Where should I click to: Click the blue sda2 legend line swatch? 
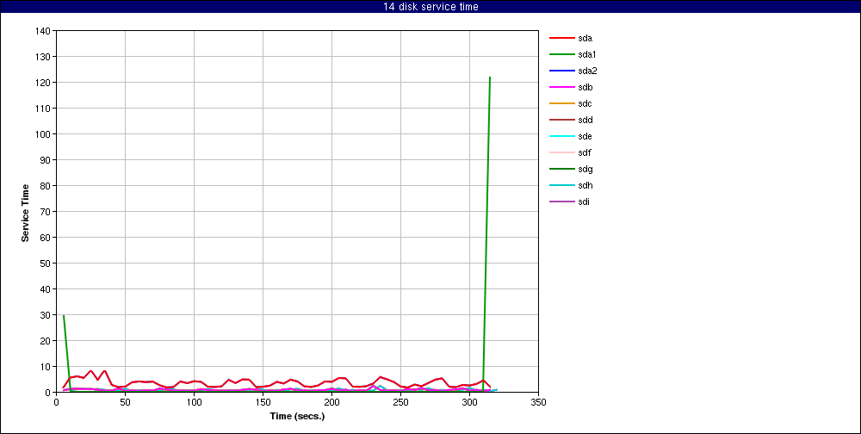click(x=561, y=71)
